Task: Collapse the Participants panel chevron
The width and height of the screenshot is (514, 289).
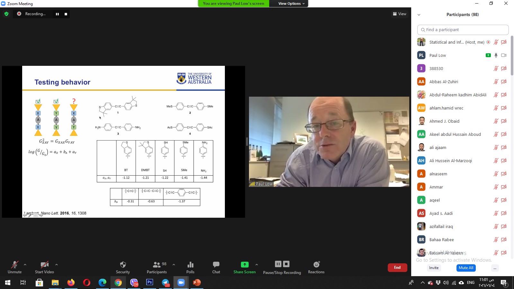Action: [x=419, y=15]
